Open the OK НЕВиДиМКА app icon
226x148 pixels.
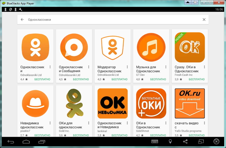pos(113,103)
